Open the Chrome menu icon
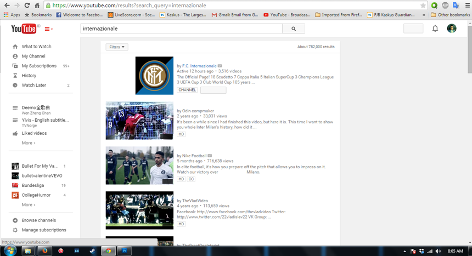This screenshot has width=472, height=256. pos(468,5)
